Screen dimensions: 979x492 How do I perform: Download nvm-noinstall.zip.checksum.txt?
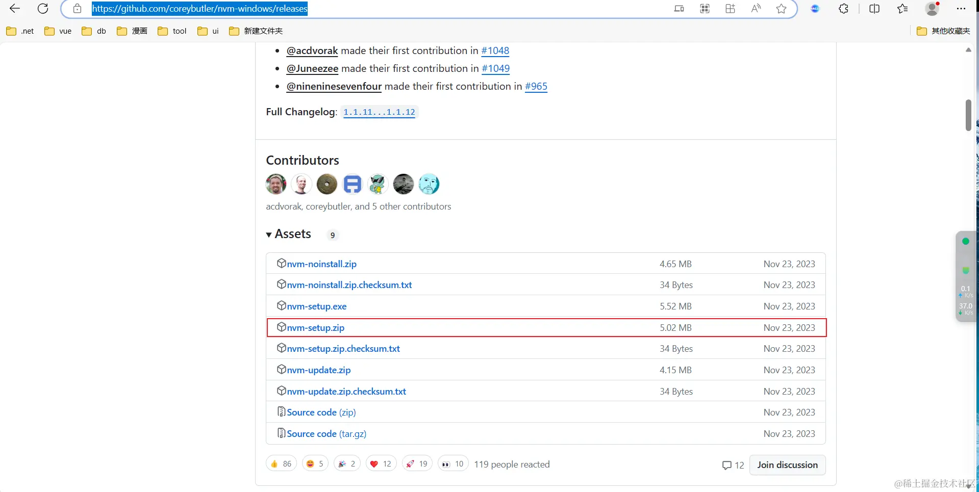point(349,285)
